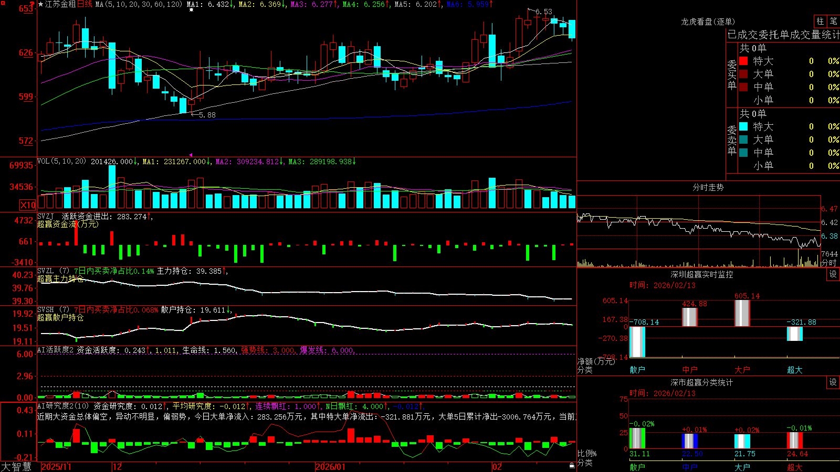Click the X10 volume scale box
This screenshot has height=472, width=840.
28,205
